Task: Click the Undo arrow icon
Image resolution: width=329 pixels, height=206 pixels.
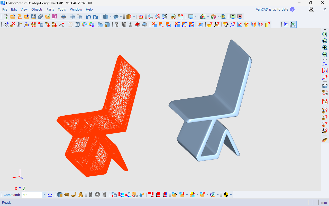Action: pyautogui.click(x=88, y=17)
